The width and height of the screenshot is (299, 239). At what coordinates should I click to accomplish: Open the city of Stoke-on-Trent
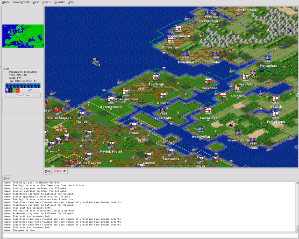tap(126, 92)
